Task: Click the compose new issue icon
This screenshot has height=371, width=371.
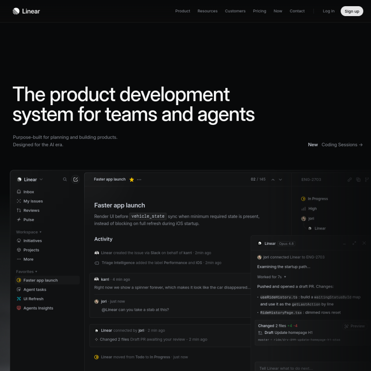Action: pyautogui.click(x=75, y=179)
